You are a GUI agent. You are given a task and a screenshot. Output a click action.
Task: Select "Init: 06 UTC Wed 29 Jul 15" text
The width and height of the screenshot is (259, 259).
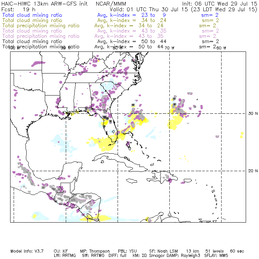[x=219, y=3]
